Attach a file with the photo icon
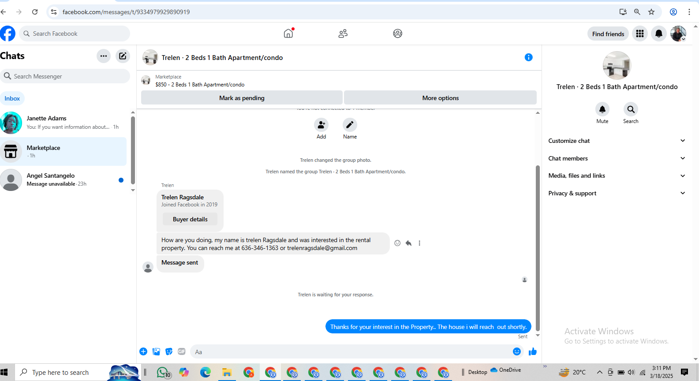Screen dimensions: 699x381 click(x=156, y=351)
